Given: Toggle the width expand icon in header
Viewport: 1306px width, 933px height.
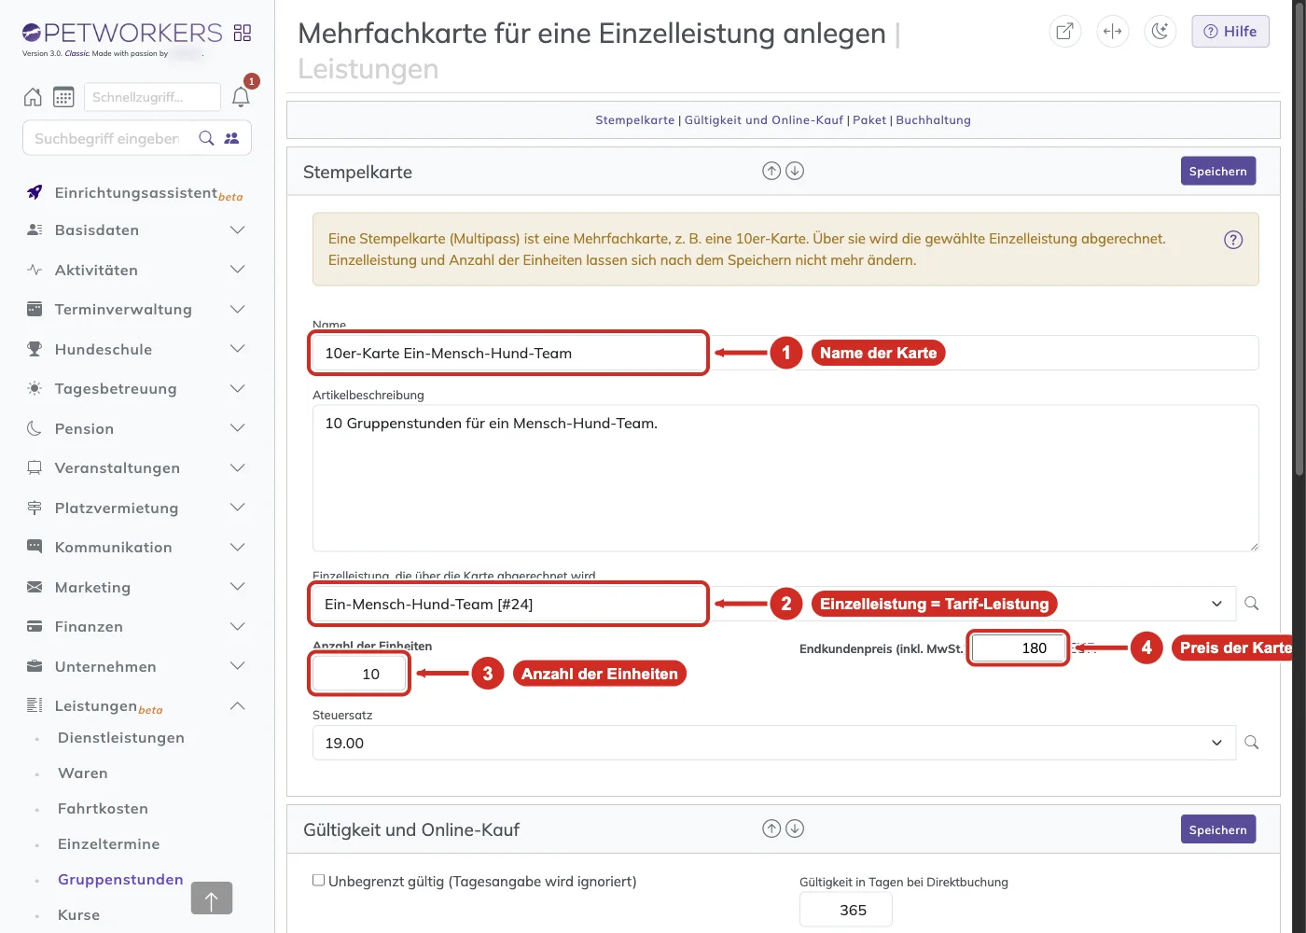Looking at the screenshot, I should (1112, 32).
